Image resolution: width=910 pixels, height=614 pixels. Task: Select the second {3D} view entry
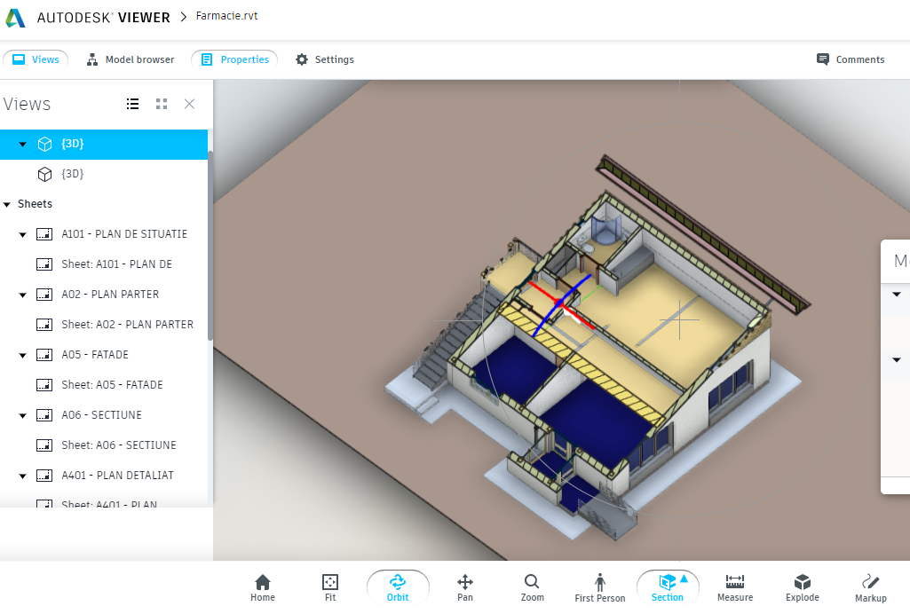(71, 173)
